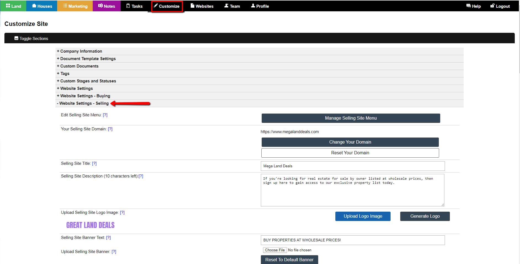This screenshot has height=264, width=520.
Task: Open the Team menu item
Action: pyautogui.click(x=232, y=6)
